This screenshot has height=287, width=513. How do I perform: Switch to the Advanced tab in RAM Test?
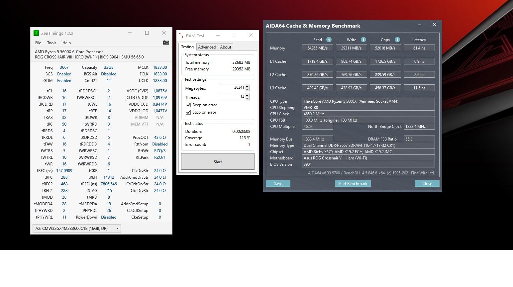[x=207, y=47]
